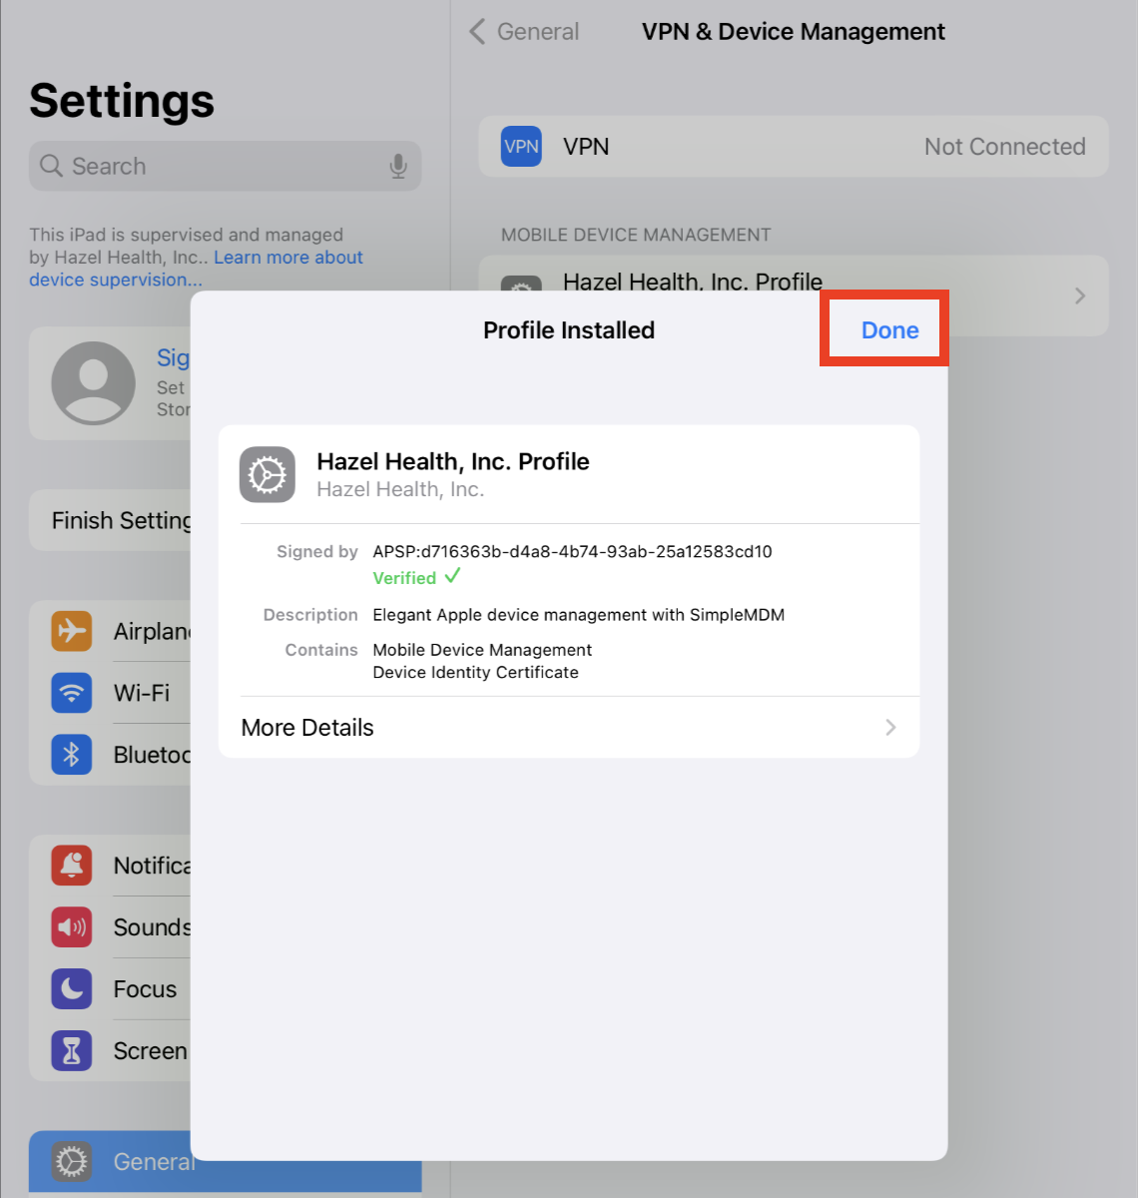Select the Airplane Mode icon
The height and width of the screenshot is (1198, 1138).
(72, 631)
